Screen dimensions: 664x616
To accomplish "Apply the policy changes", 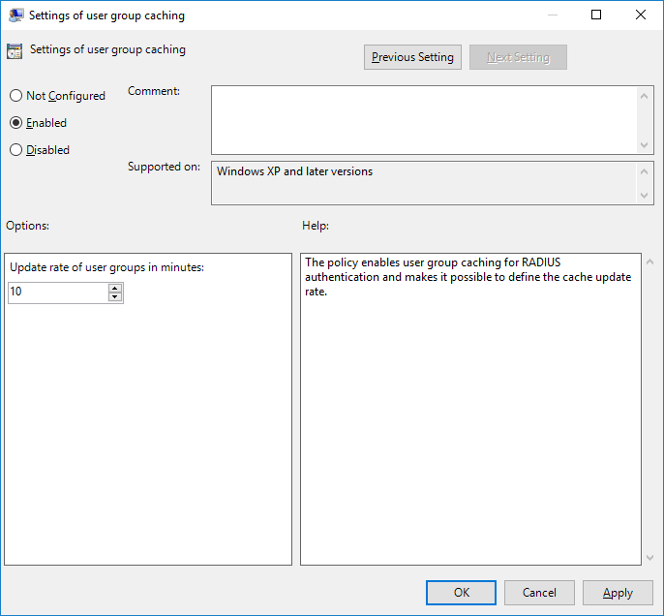I will tap(618, 593).
